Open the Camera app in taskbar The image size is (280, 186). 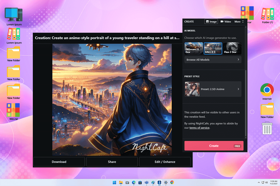tap(127, 182)
